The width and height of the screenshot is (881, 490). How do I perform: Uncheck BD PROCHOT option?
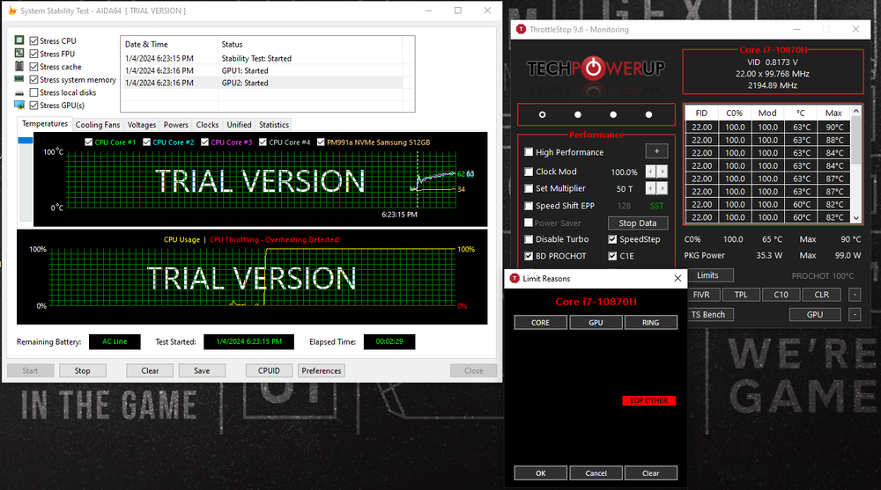(529, 256)
